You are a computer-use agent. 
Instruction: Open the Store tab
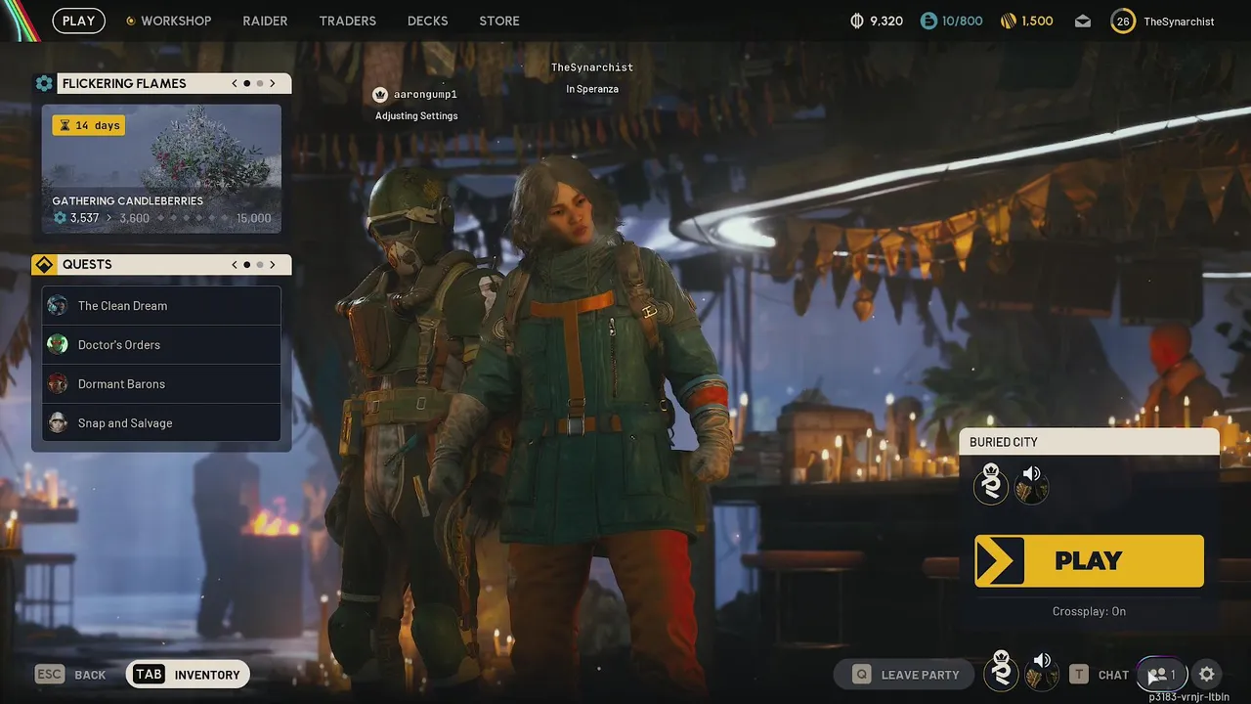point(499,21)
